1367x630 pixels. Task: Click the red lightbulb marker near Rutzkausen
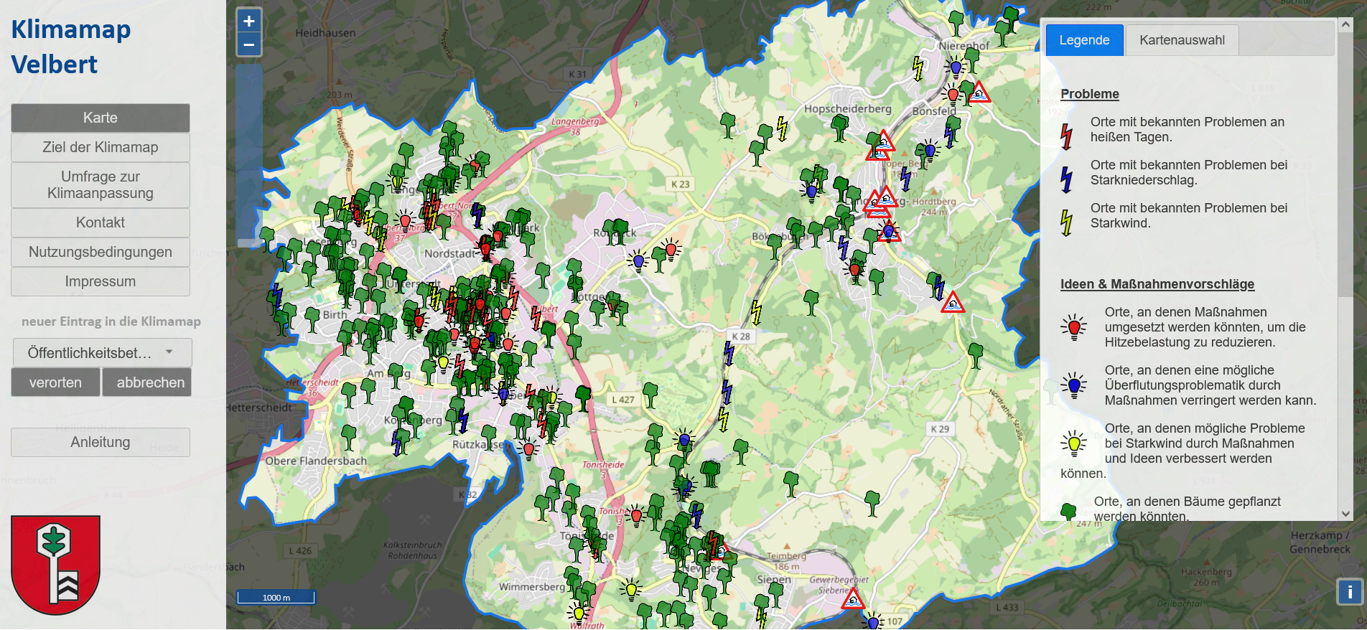click(529, 450)
